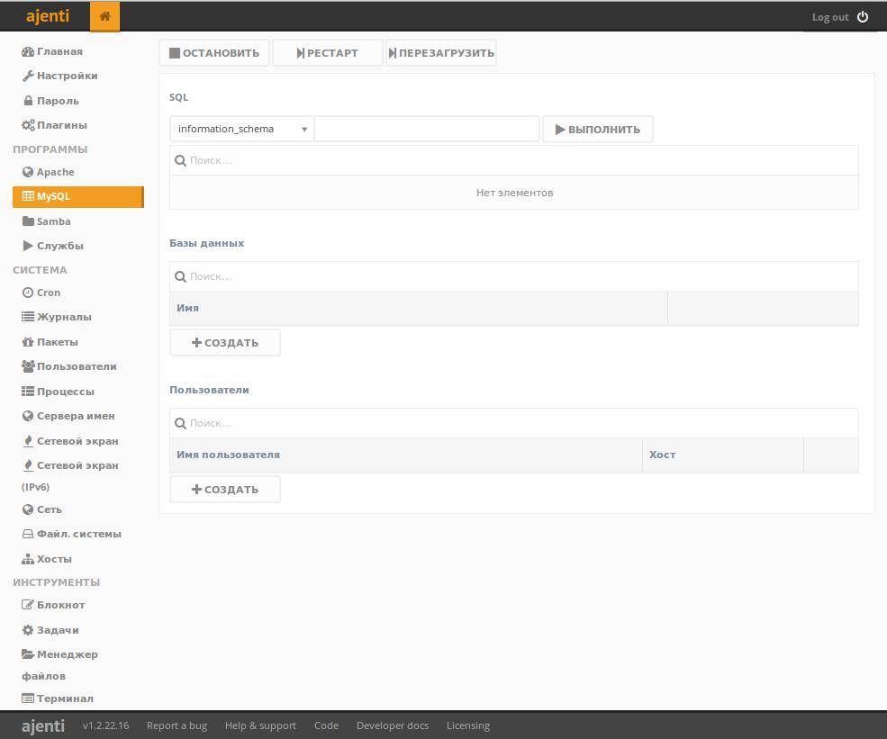Click СОЗДАТЬ under Базы данных

click(x=225, y=343)
